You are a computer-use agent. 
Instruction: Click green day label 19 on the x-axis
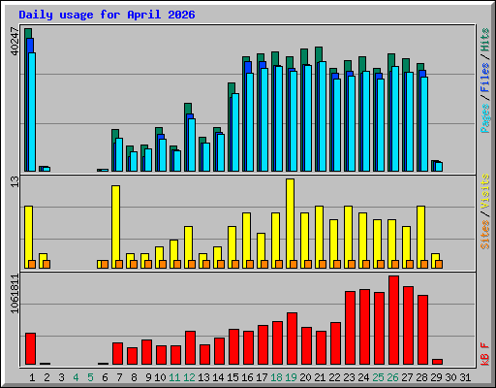[291, 377]
